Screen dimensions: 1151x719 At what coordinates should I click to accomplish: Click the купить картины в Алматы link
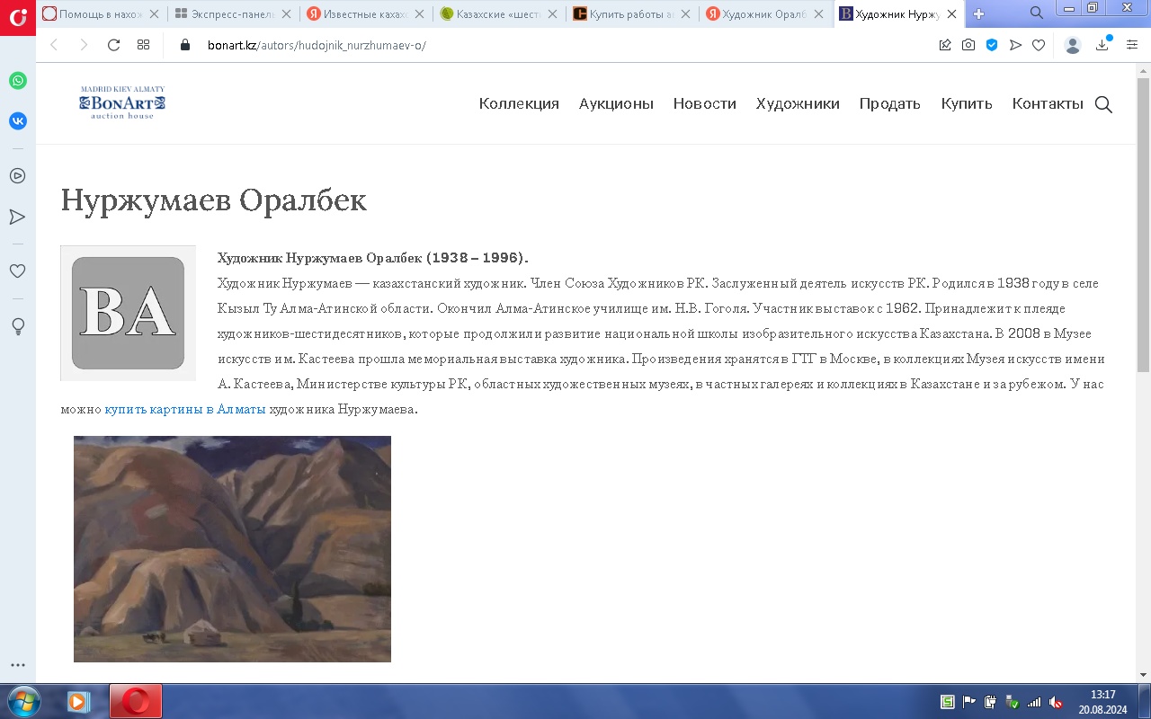[x=185, y=409]
